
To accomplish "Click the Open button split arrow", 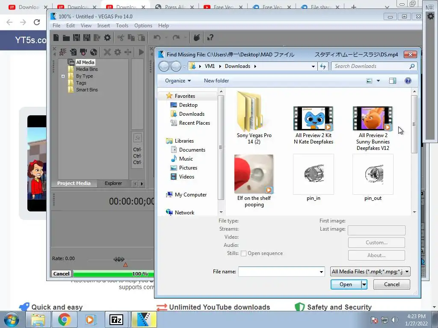I will (x=364, y=284).
